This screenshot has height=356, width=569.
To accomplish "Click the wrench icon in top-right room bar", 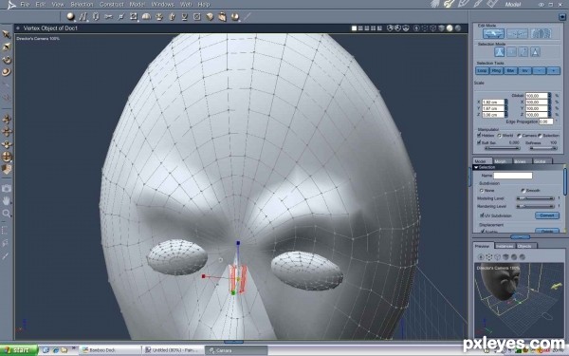I will [449, 5].
